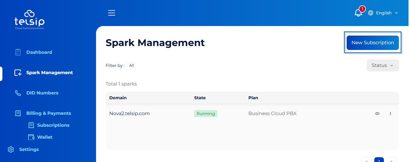Click the globe language icon
This screenshot has height=162, width=410.
[371, 13]
